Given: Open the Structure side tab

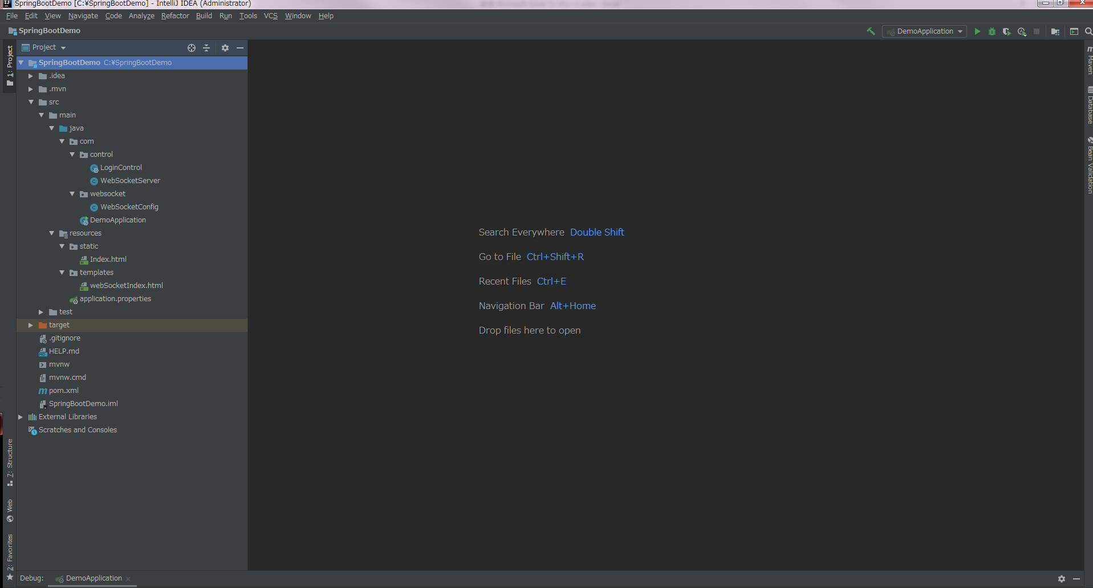Looking at the screenshot, I should click(10, 463).
